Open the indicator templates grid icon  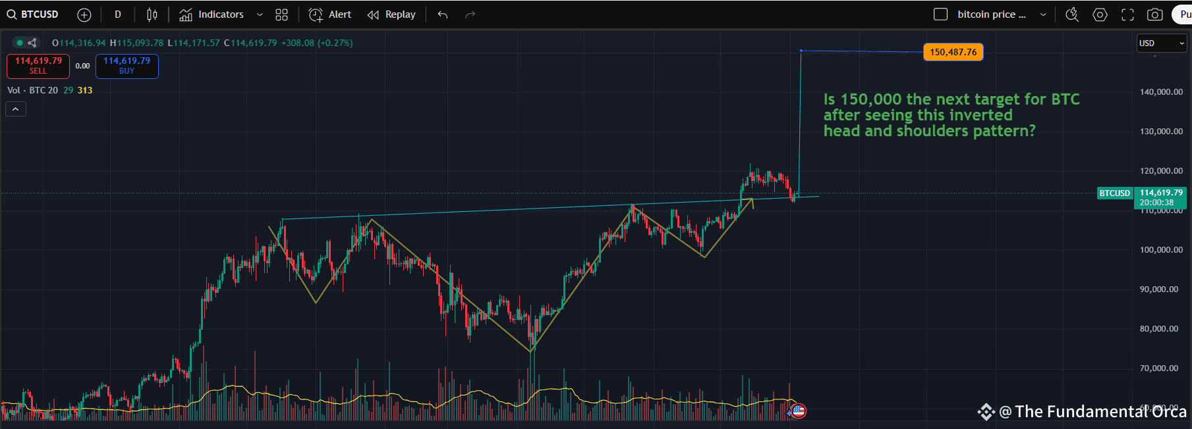[x=282, y=14]
